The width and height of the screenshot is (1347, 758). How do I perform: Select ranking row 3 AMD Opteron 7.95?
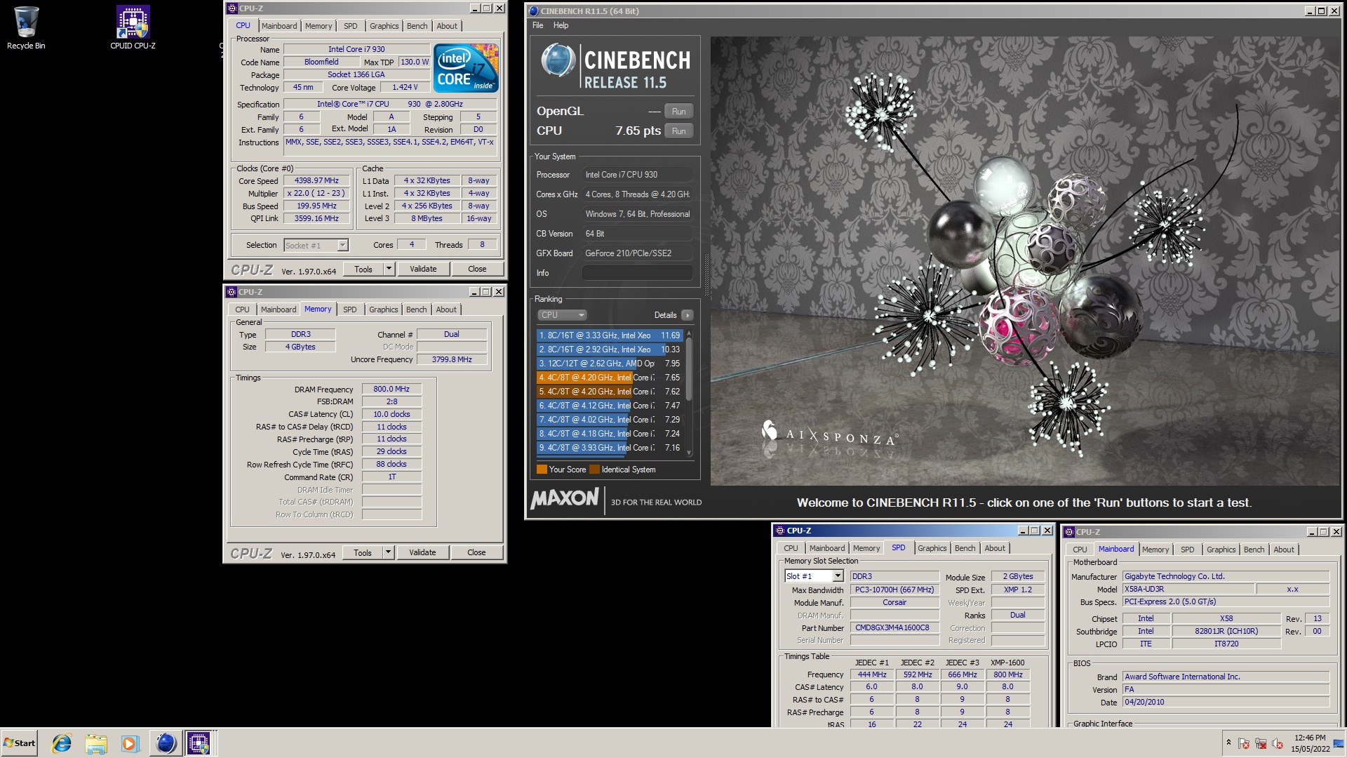click(609, 364)
